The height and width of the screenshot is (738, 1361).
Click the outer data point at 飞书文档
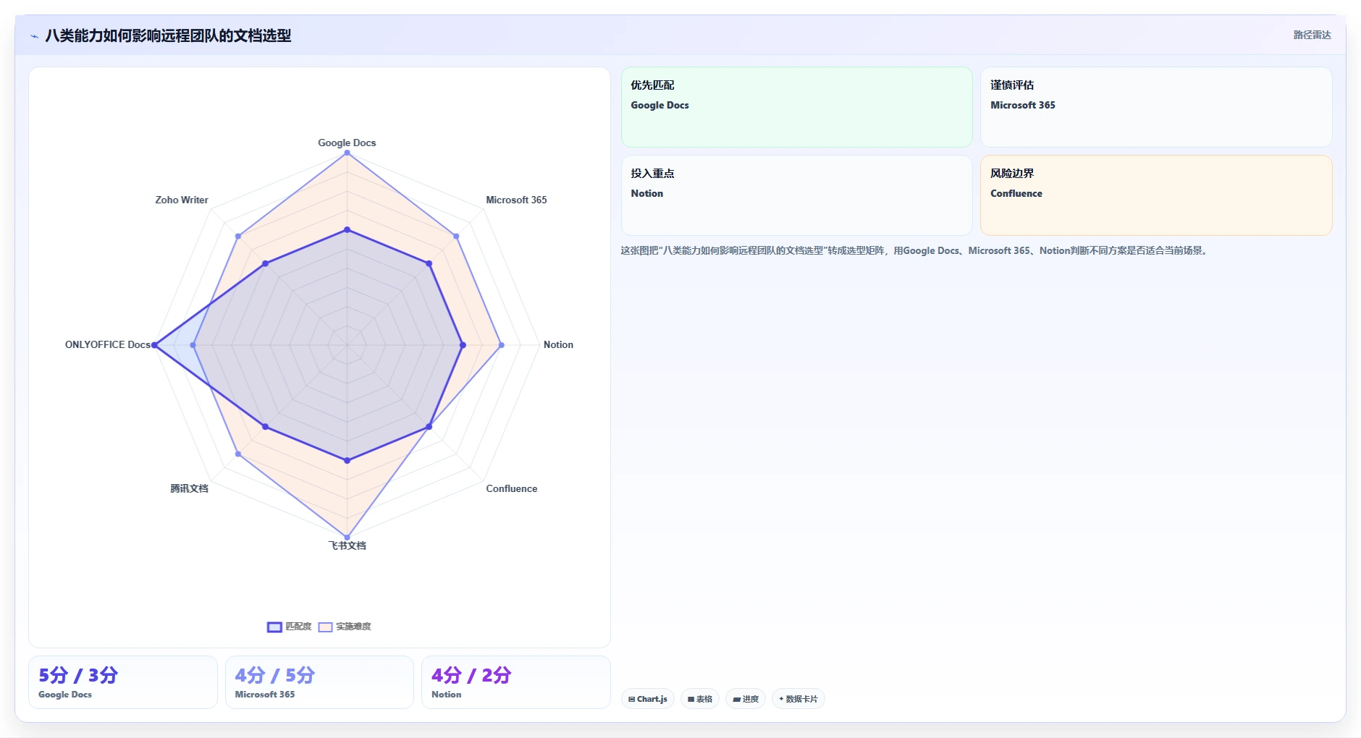coord(347,537)
